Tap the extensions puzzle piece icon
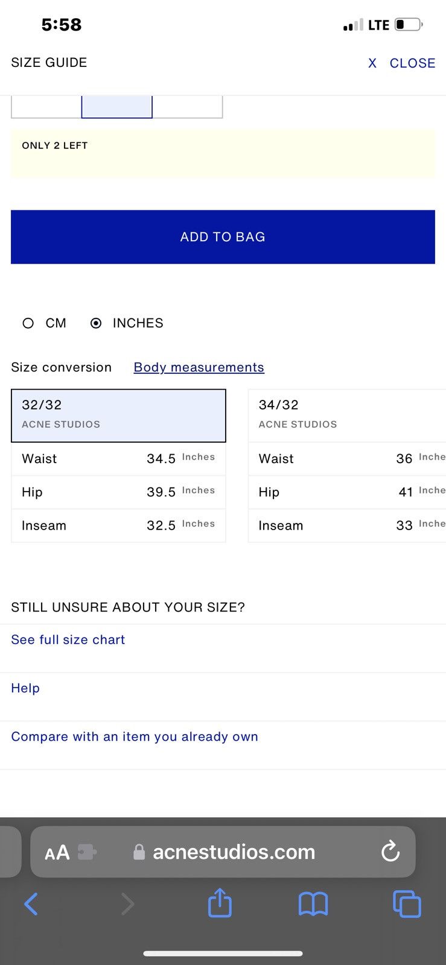Viewport: 446px width, 965px height. 87,852
